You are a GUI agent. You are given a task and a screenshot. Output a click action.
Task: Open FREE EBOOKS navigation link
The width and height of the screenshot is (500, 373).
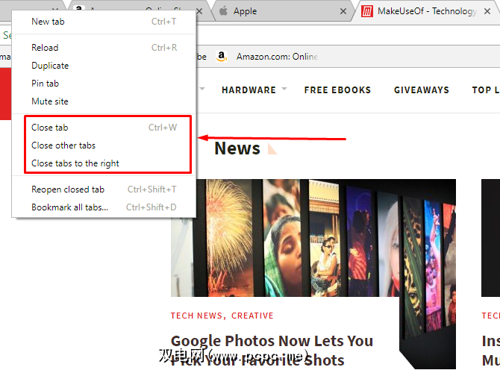pos(337,90)
